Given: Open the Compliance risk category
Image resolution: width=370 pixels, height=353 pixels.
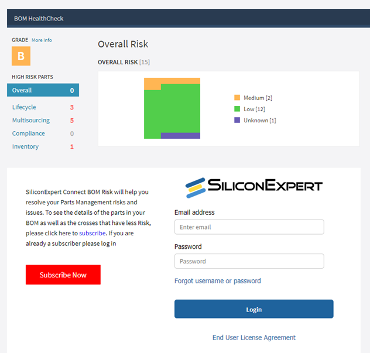Looking at the screenshot, I should (x=28, y=133).
